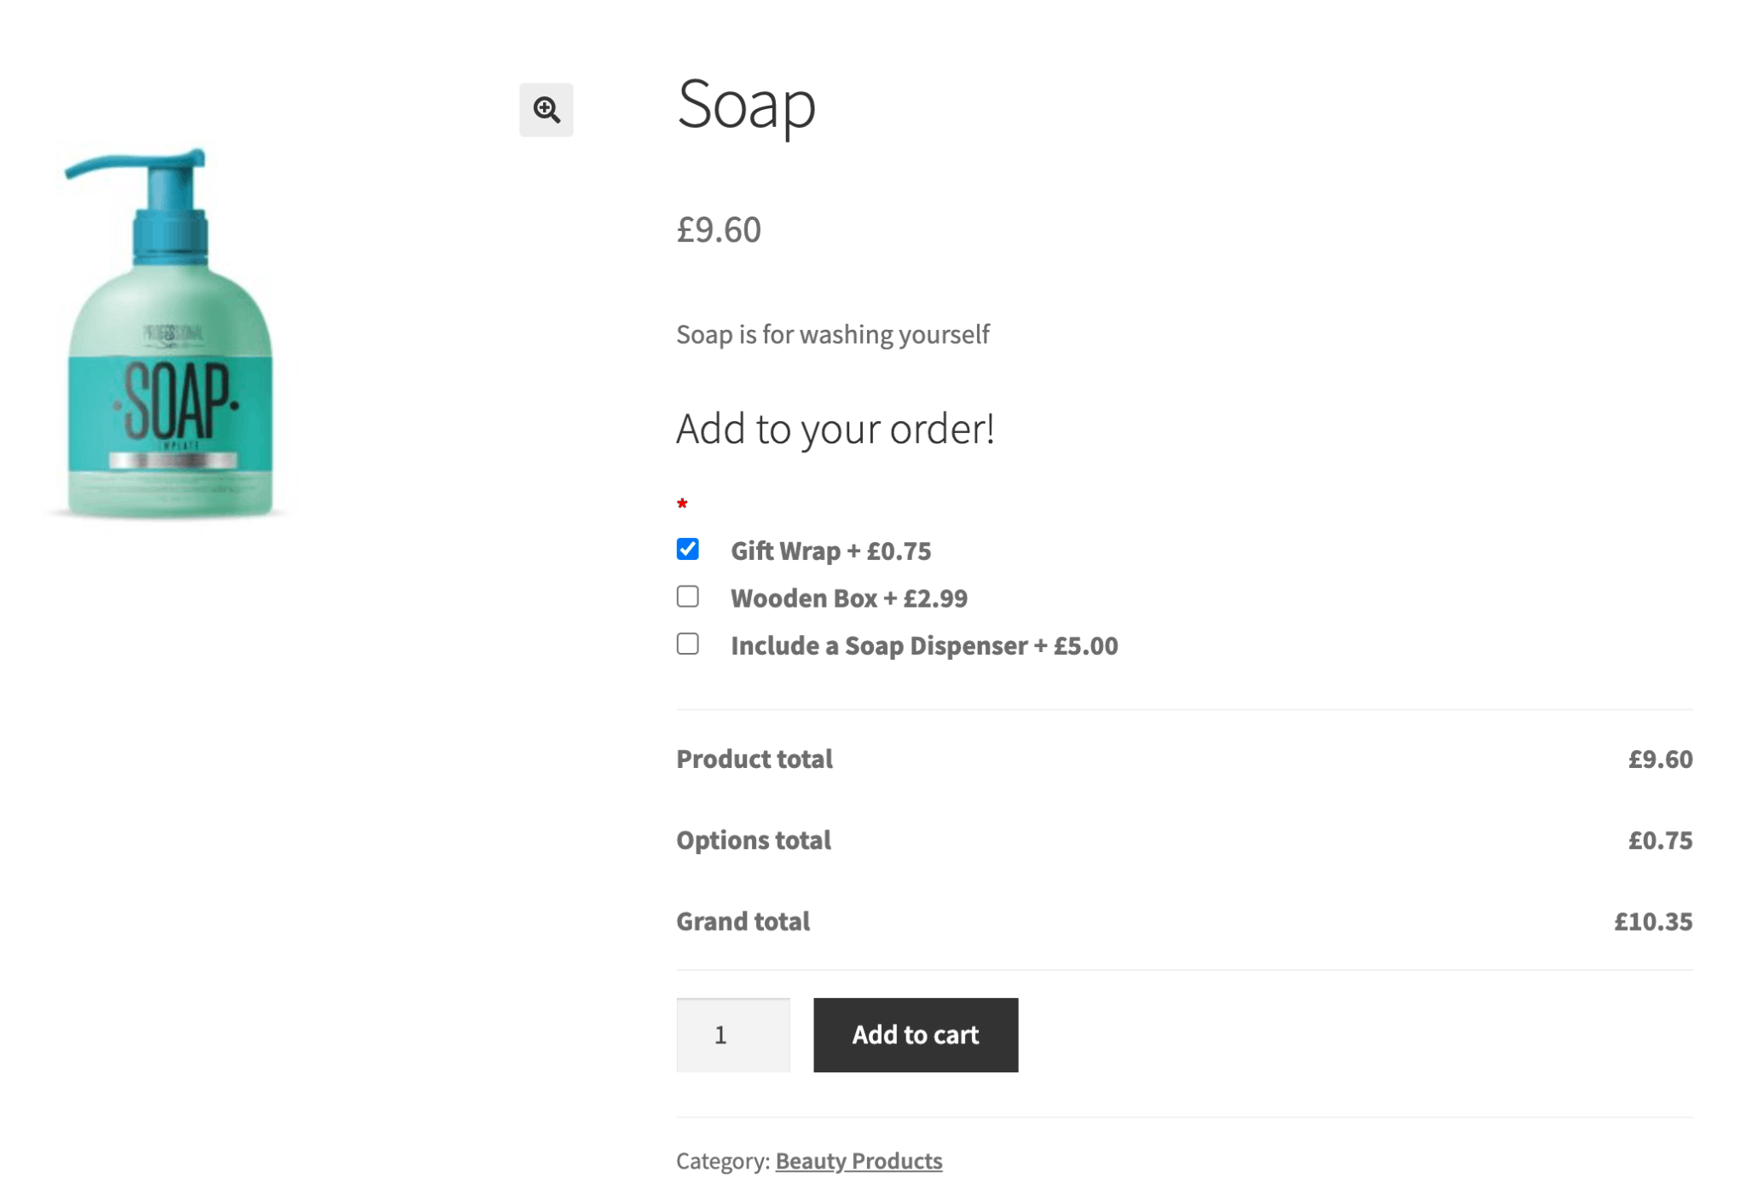Select the Wooden Box checkbox
This screenshot has height=1201, width=1746.
[687, 598]
